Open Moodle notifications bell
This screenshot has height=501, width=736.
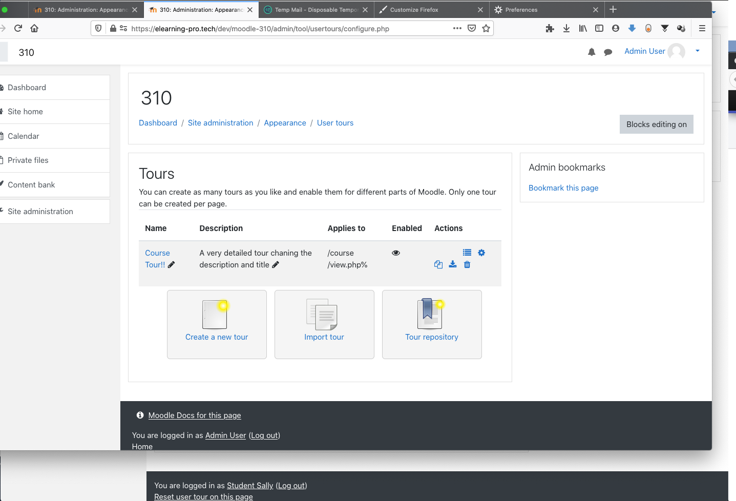pyautogui.click(x=592, y=52)
